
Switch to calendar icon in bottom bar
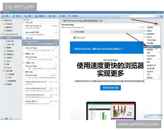(11, 118)
